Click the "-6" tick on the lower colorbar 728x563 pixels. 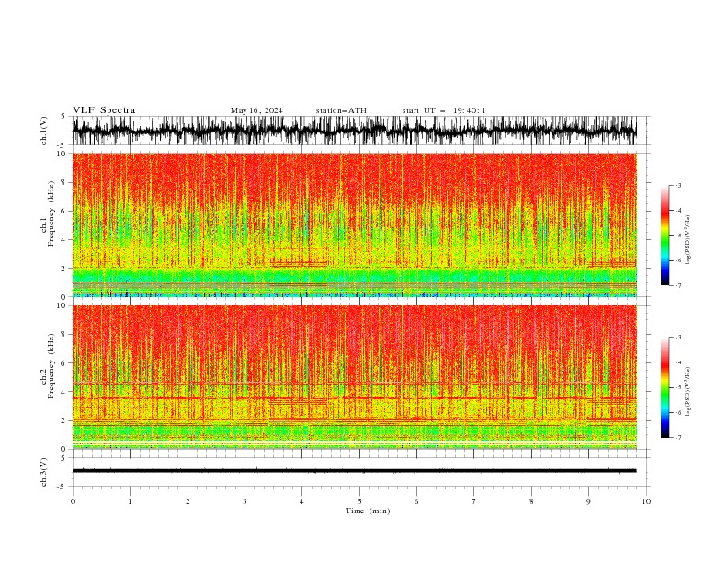[x=678, y=412]
